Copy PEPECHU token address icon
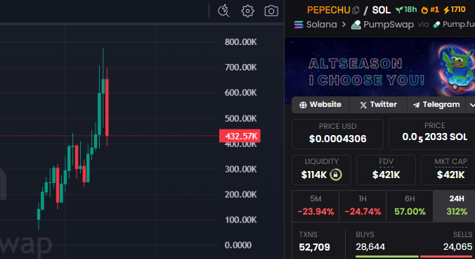475x259 pixels. (356, 11)
